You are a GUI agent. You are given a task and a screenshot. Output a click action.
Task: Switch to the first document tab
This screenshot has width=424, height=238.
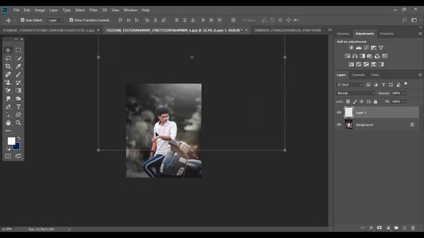pos(48,30)
